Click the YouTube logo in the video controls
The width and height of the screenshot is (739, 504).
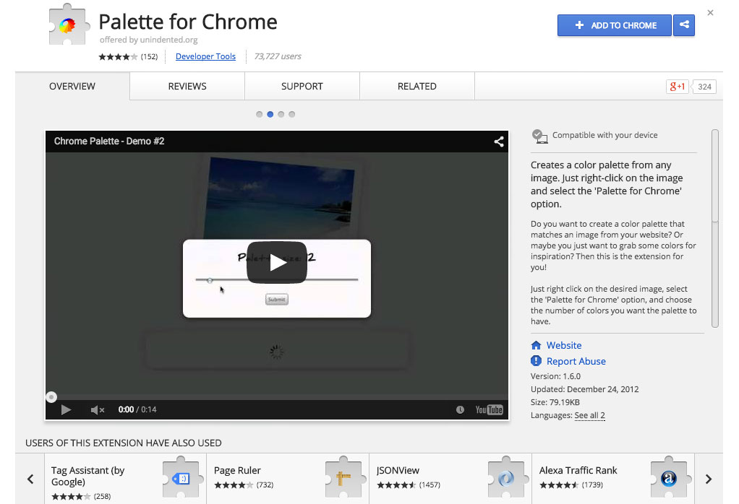[x=489, y=409]
